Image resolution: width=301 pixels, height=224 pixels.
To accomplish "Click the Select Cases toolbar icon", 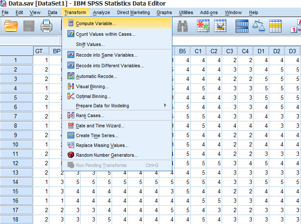I will pyautogui.click(x=275, y=26).
